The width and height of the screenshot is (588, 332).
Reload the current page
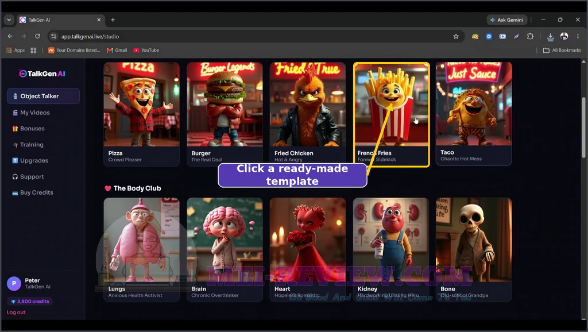(37, 36)
